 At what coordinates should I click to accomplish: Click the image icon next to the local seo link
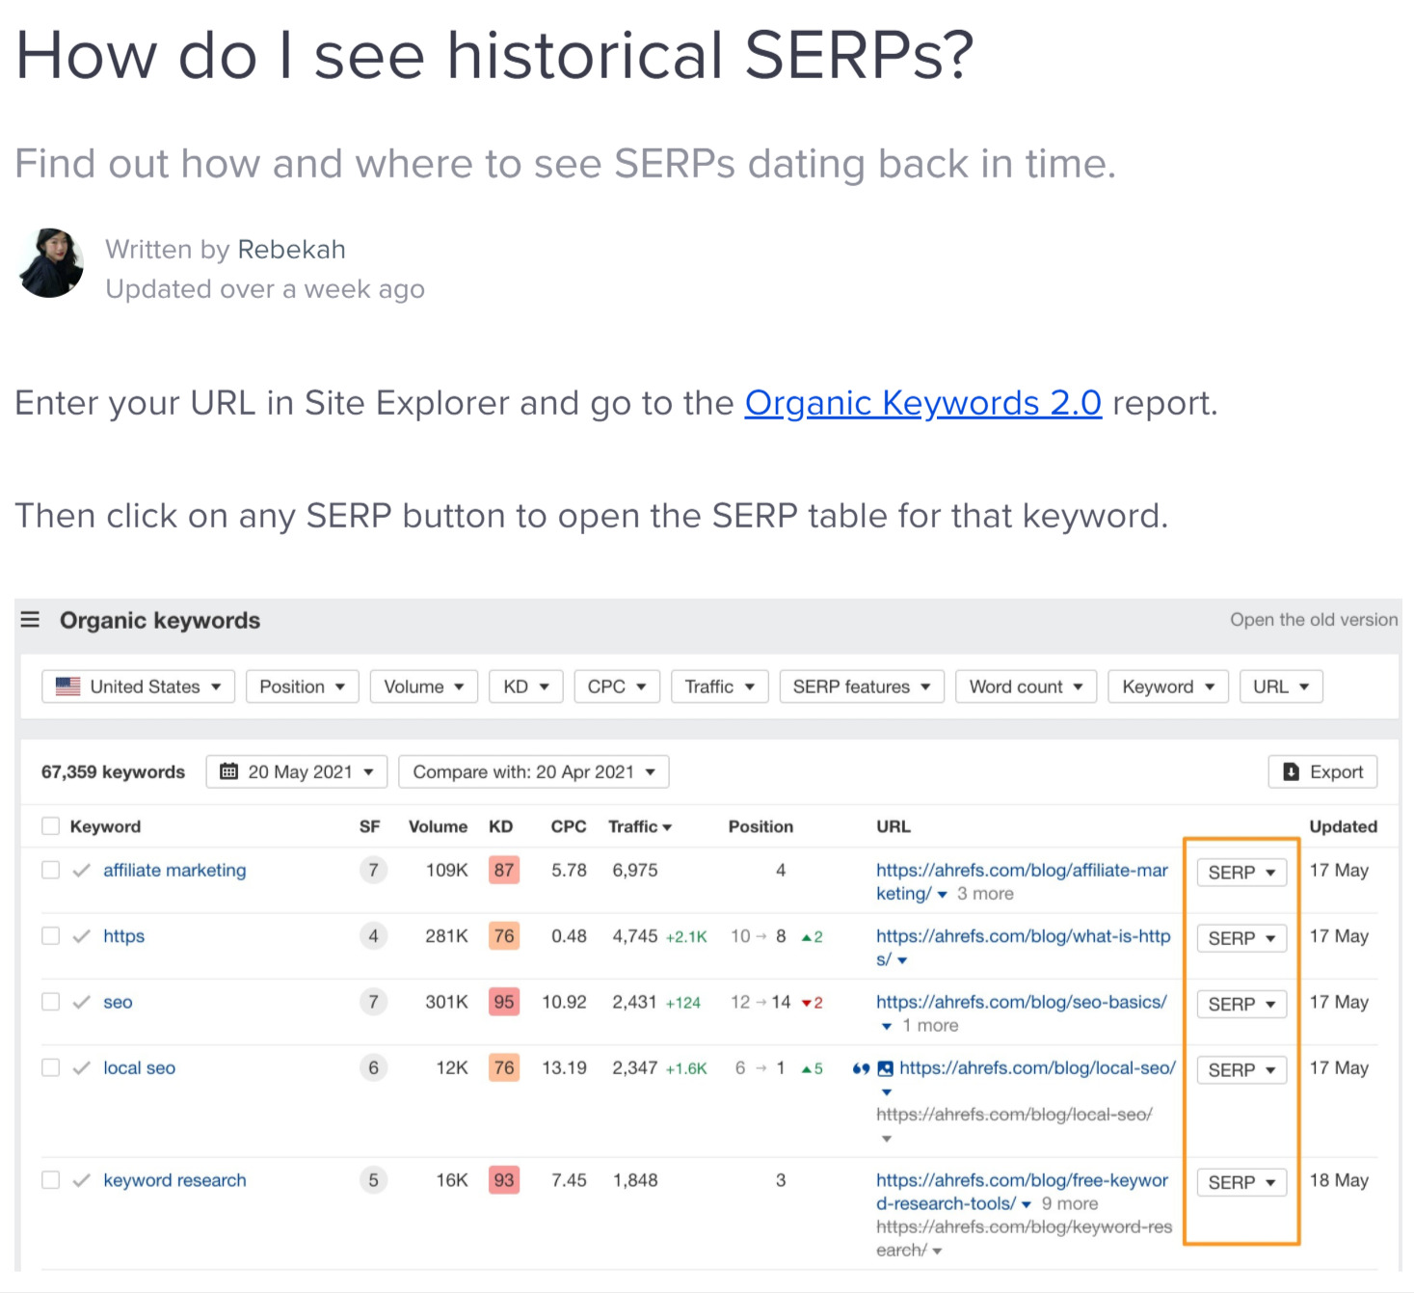(884, 1067)
